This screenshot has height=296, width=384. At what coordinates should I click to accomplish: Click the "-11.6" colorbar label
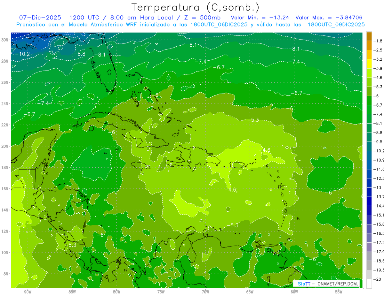point(379,169)
